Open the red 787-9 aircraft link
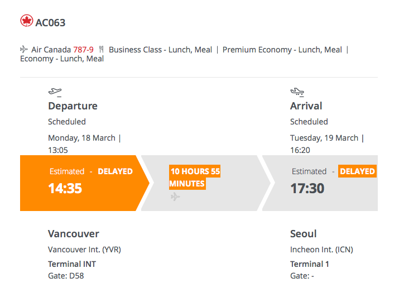Image resolution: width=399 pixels, height=297 pixels. [83, 49]
